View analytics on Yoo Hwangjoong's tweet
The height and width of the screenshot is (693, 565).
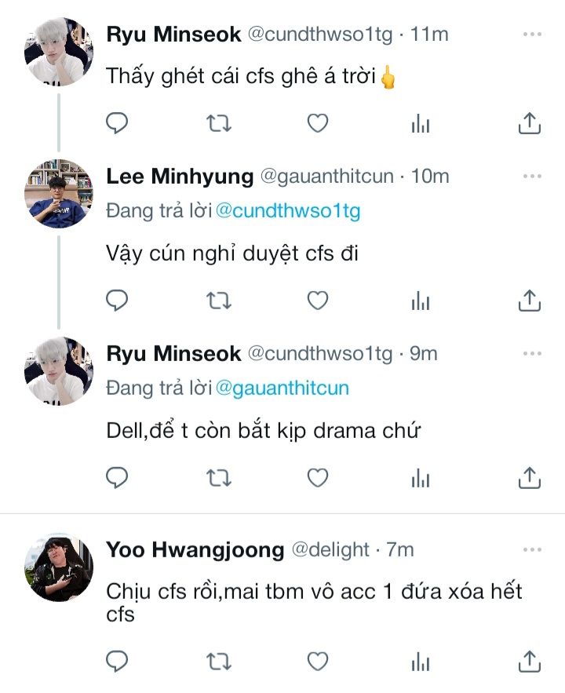coord(421,660)
